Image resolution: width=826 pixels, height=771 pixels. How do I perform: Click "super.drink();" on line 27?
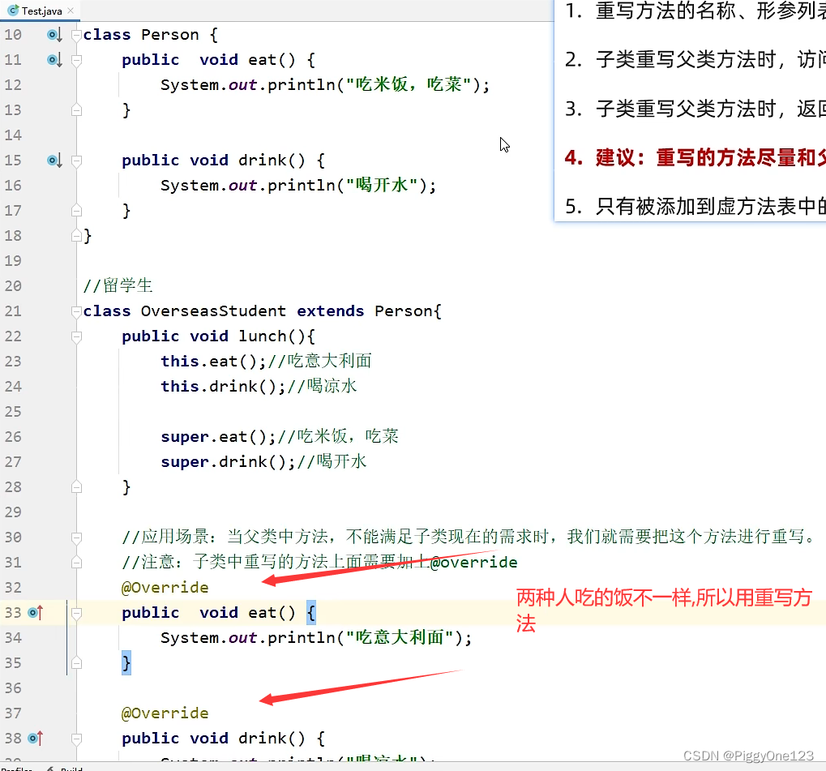point(228,462)
